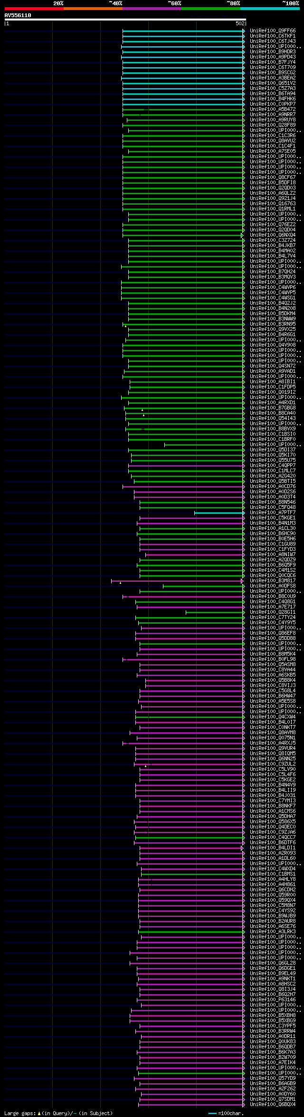The image size is (304, 1117).
Task: Select hit UniRef100_B7FJY4
Action: 273,62
